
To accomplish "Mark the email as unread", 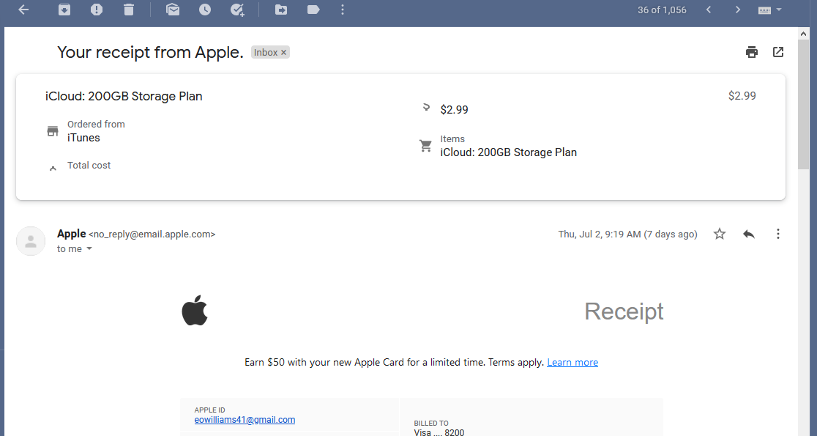I will tap(173, 10).
